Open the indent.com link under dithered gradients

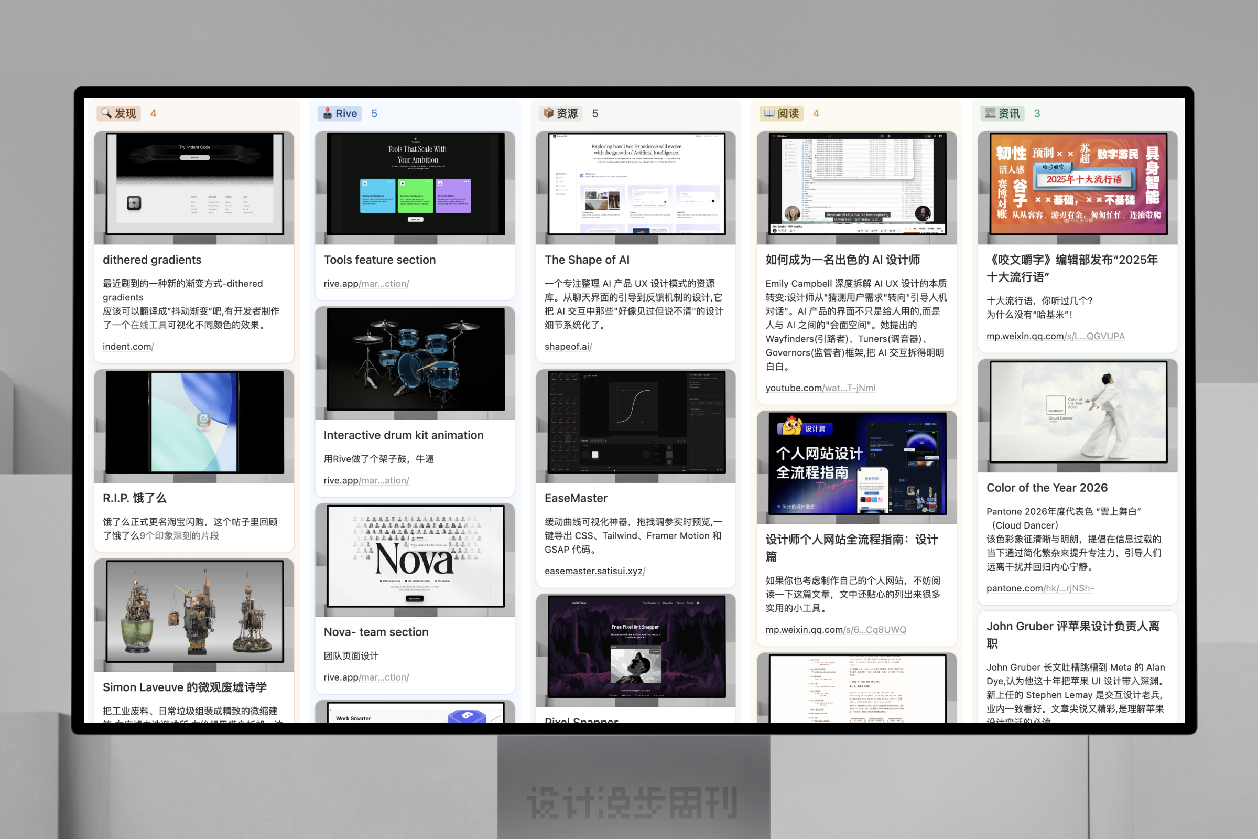(128, 347)
